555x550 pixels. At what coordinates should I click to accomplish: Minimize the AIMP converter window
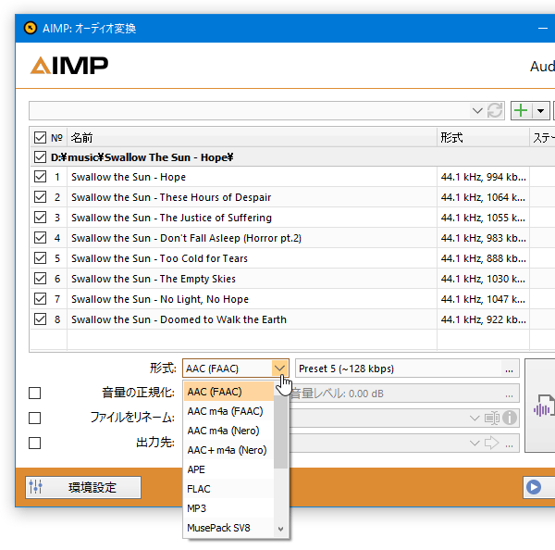(x=543, y=29)
